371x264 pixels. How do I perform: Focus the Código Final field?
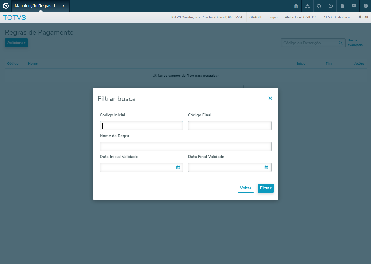pyautogui.click(x=230, y=126)
